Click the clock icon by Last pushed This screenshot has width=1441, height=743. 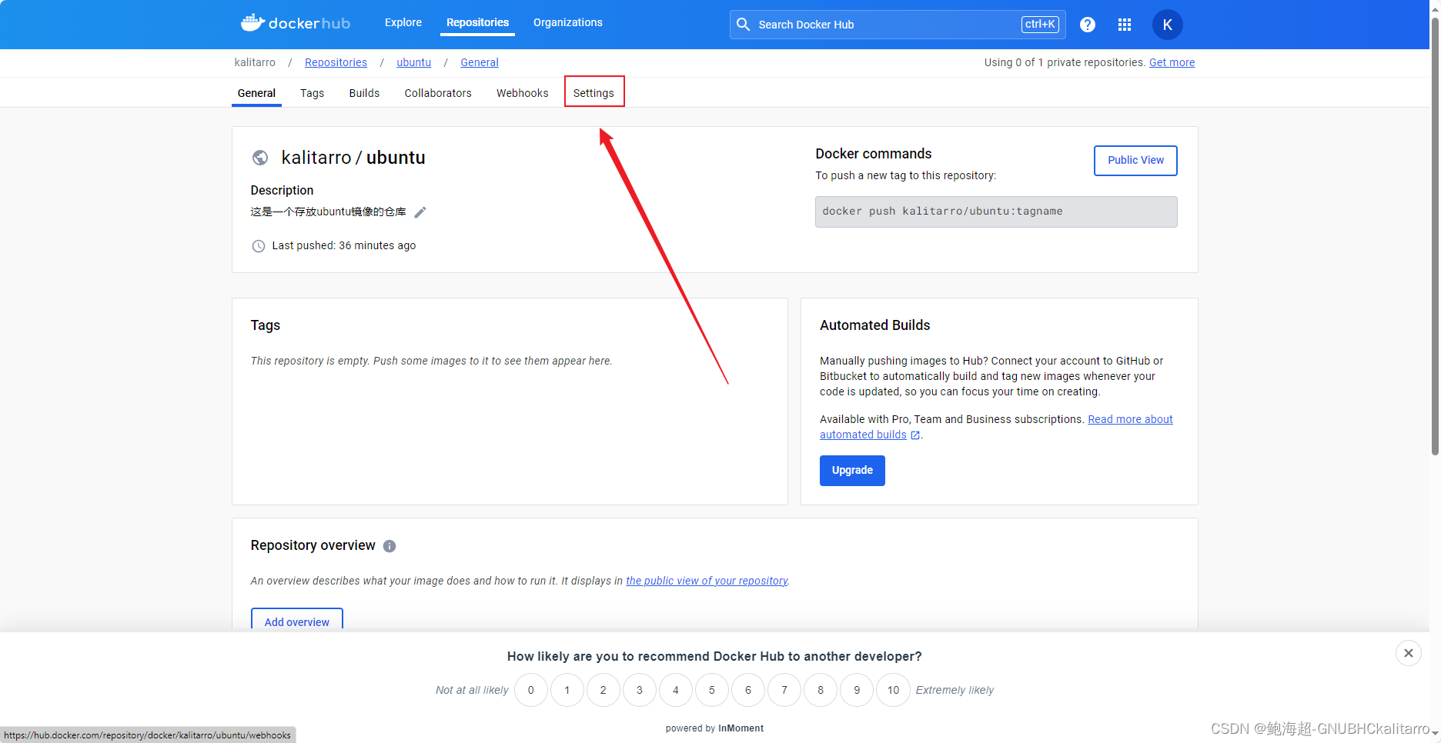(x=259, y=246)
